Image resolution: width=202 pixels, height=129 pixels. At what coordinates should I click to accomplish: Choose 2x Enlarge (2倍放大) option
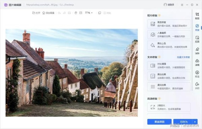[169, 107]
